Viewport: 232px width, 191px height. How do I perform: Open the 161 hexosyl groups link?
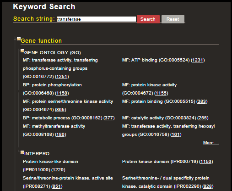[x=176, y=135]
